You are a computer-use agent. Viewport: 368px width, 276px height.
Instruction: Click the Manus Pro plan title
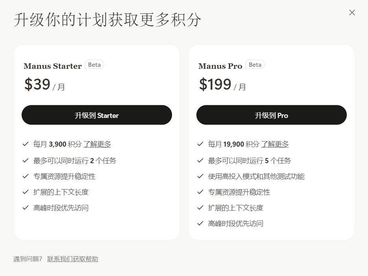pyautogui.click(x=220, y=66)
